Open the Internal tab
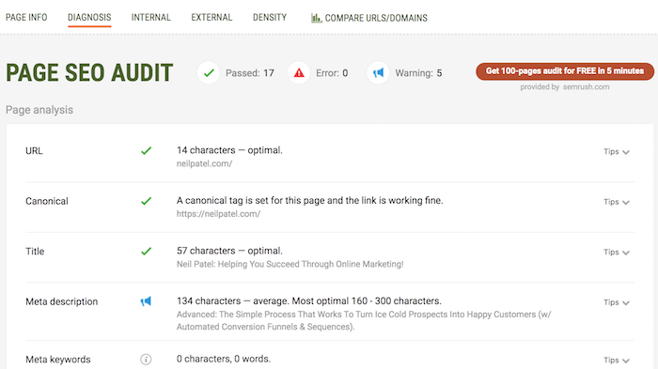 coord(151,18)
